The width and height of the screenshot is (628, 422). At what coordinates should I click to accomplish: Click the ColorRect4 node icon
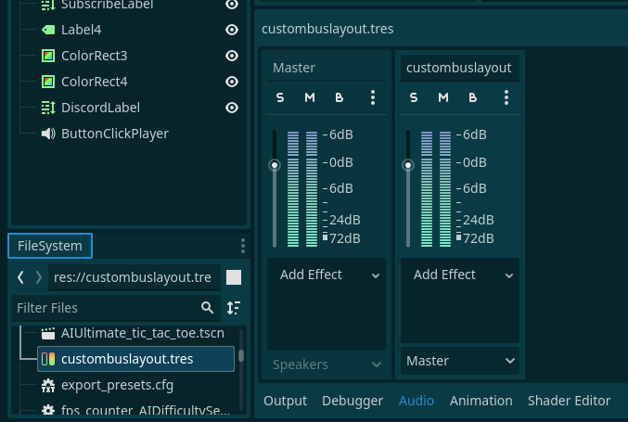pyautogui.click(x=48, y=82)
